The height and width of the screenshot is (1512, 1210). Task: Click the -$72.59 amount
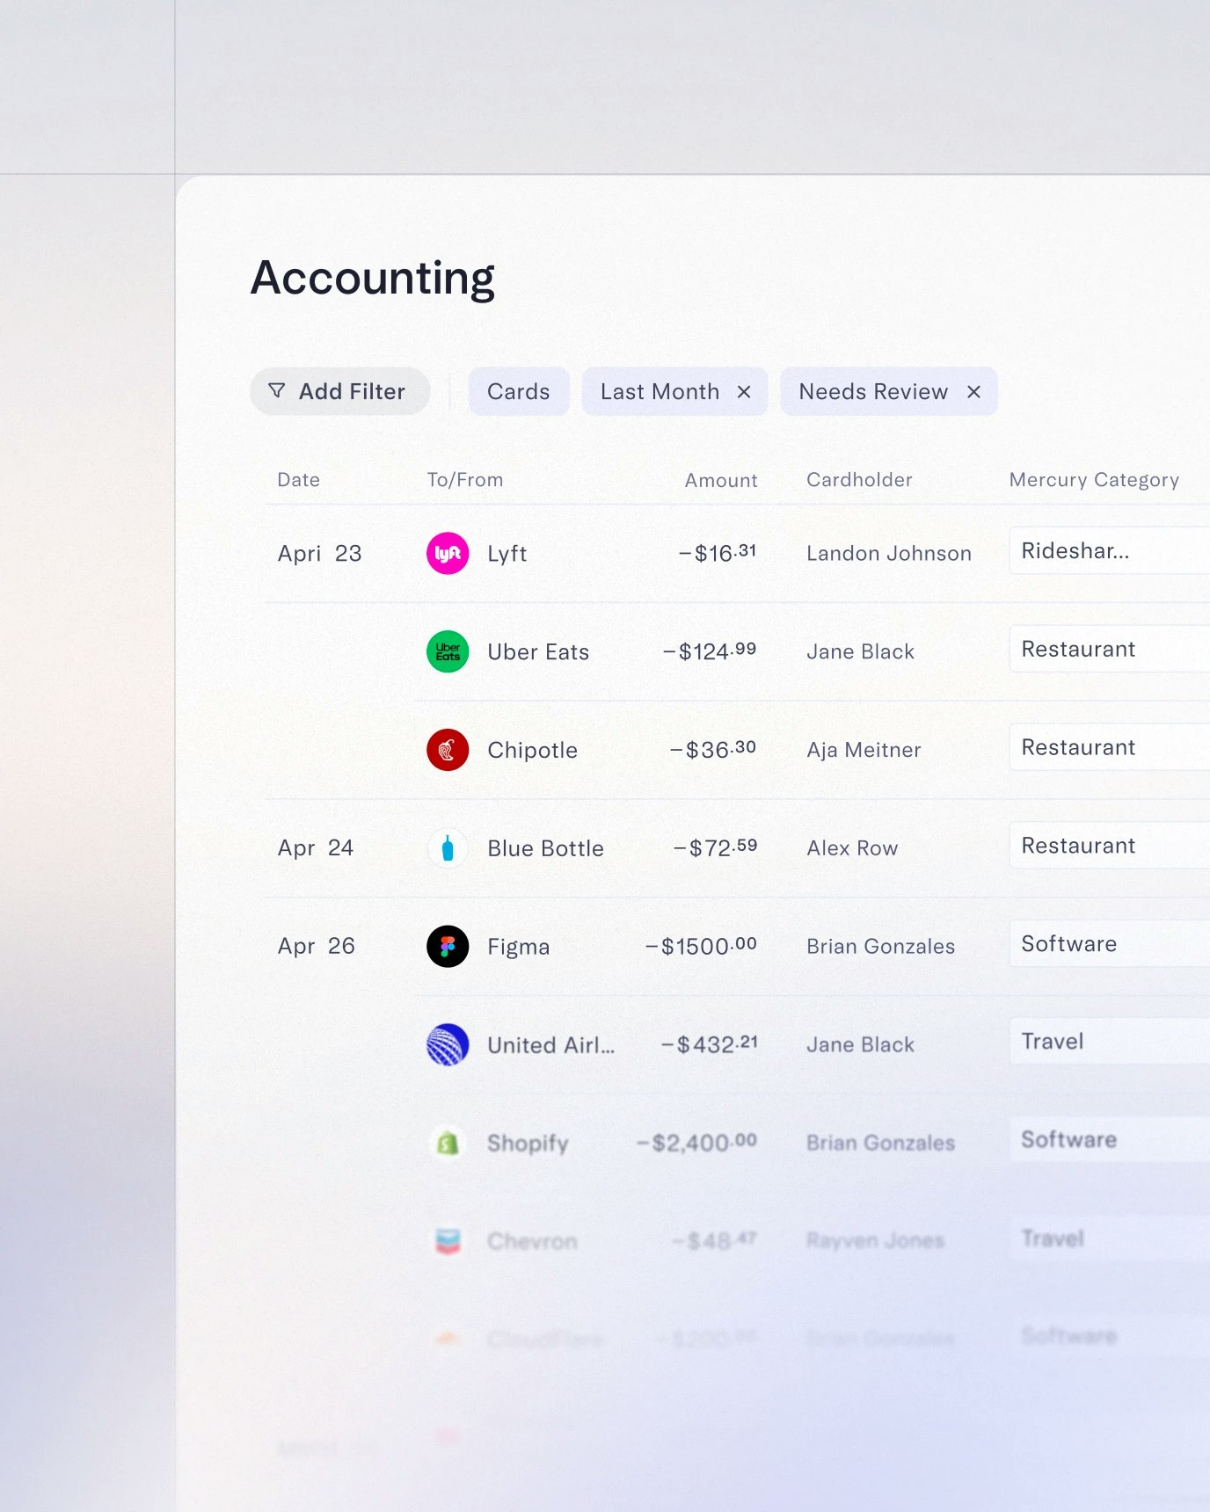(715, 847)
